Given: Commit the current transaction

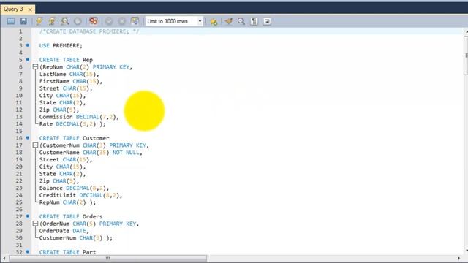Looking at the screenshot, I should pyautogui.click(x=109, y=21).
